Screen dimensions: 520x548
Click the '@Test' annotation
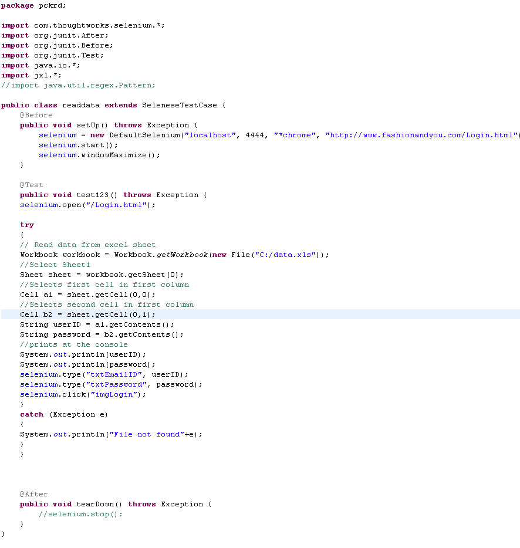click(32, 185)
